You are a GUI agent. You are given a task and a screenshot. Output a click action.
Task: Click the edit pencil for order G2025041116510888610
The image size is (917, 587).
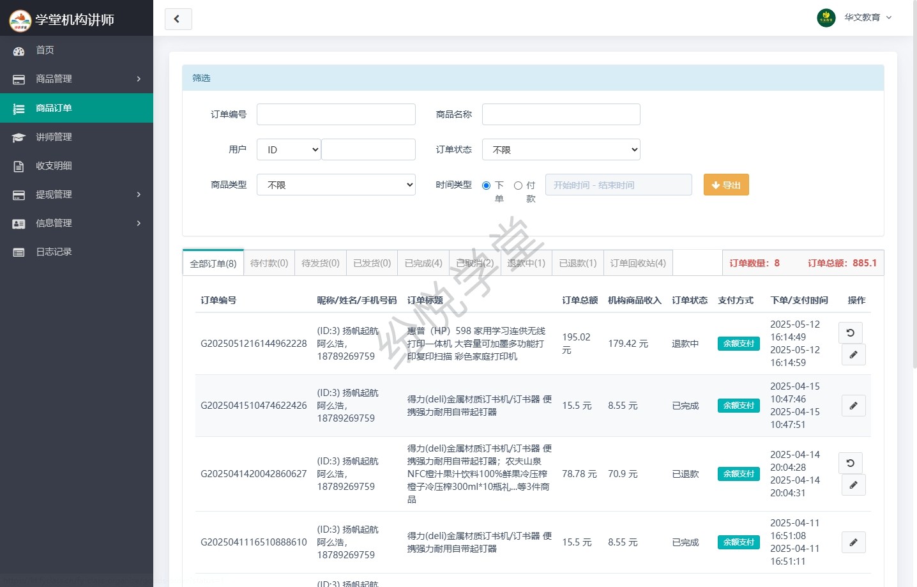tap(853, 542)
